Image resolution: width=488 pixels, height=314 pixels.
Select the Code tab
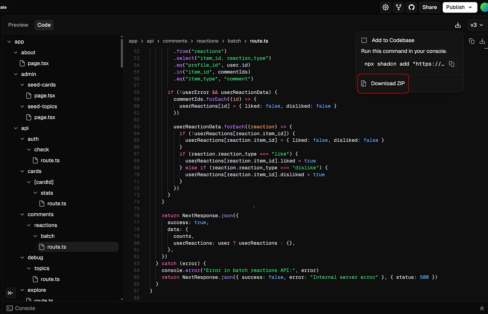click(44, 25)
